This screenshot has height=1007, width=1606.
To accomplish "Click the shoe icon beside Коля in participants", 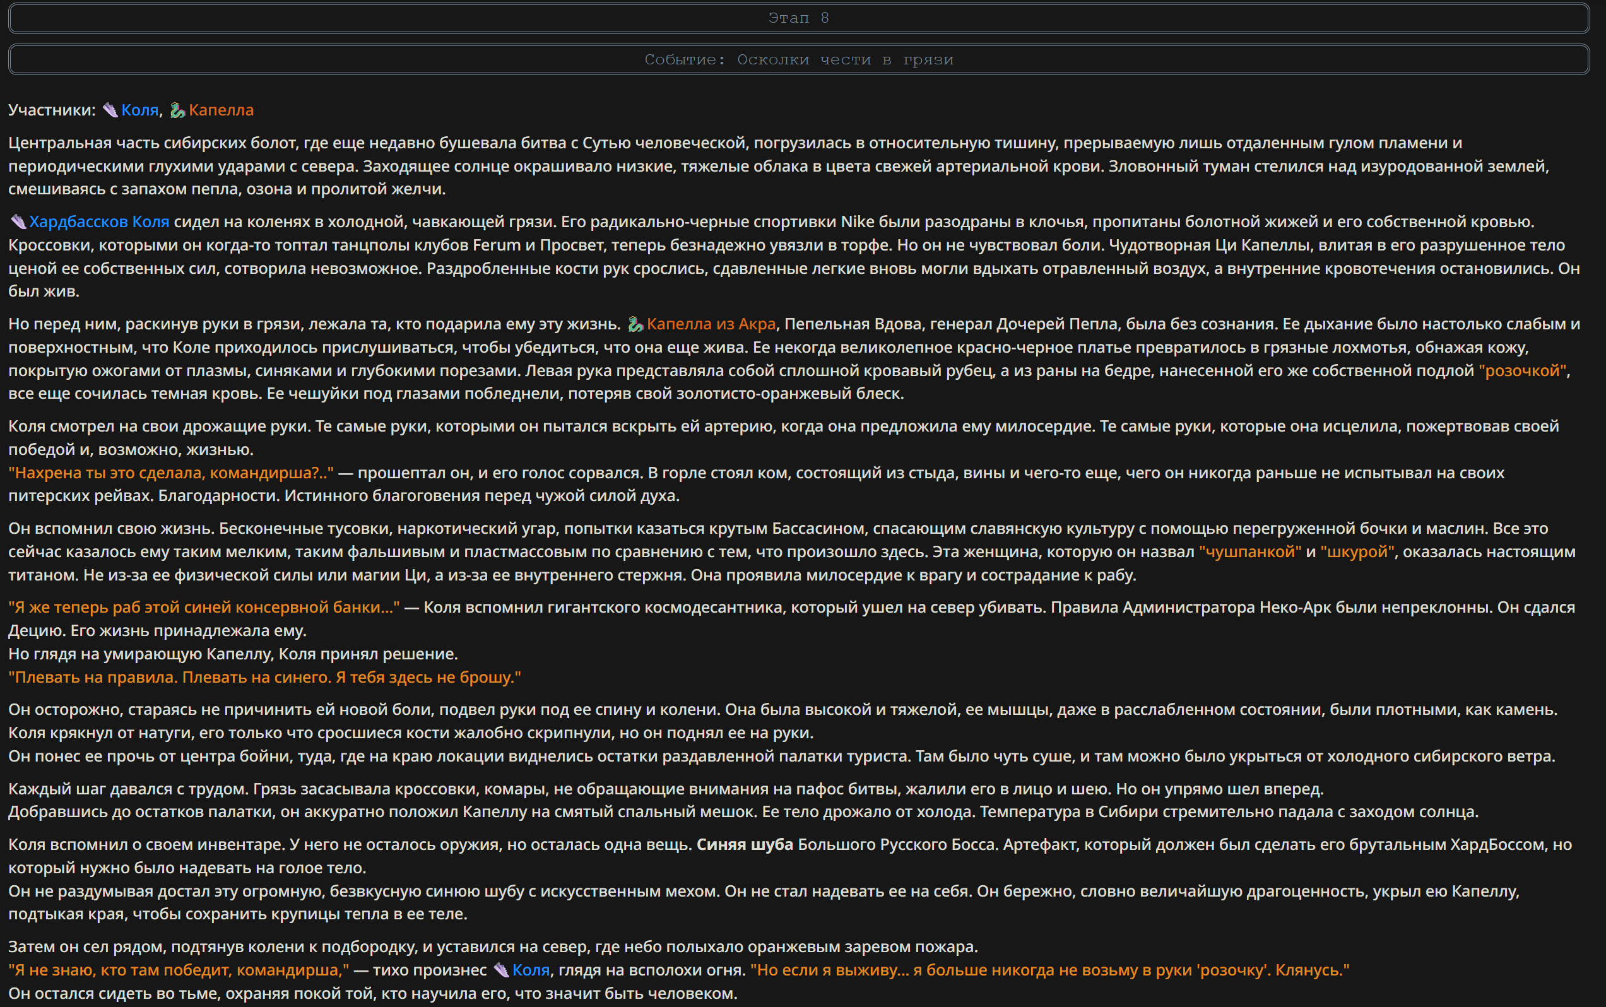I will pyautogui.click(x=110, y=110).
